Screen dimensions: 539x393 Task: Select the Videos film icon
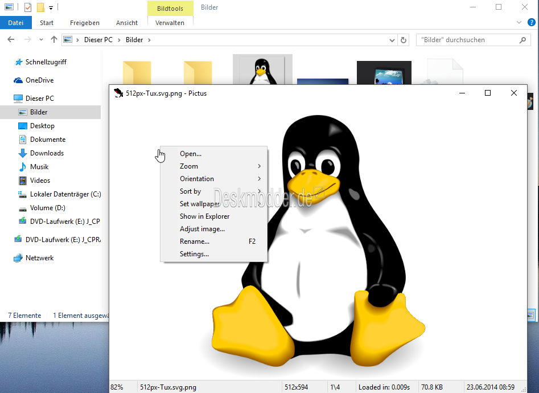23,181
